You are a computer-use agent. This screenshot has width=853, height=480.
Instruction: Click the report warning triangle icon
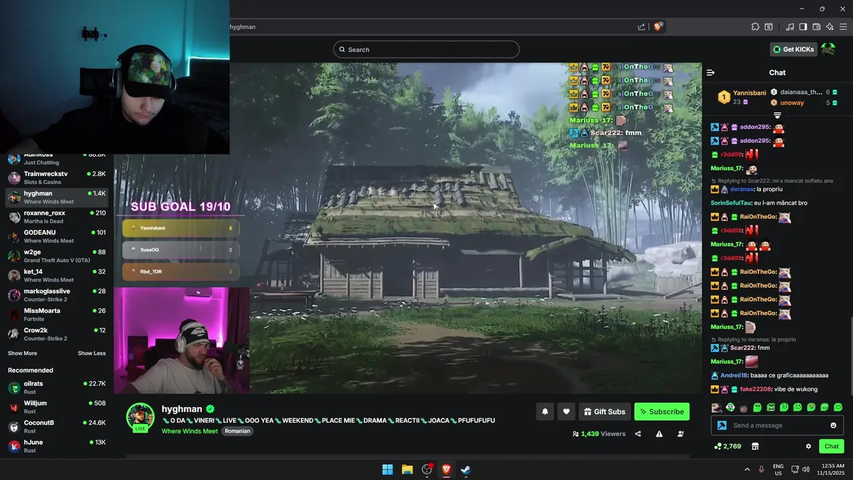tap(659, 434)
